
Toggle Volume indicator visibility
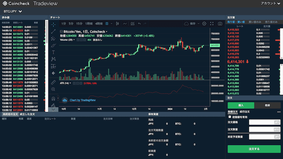(x=78, y=40)
